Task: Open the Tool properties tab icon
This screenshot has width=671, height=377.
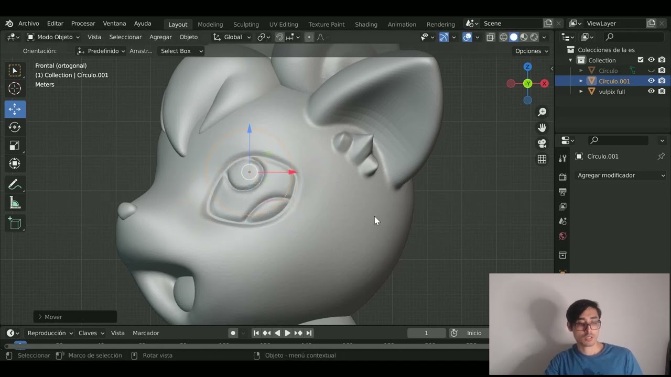Action: 562,159
